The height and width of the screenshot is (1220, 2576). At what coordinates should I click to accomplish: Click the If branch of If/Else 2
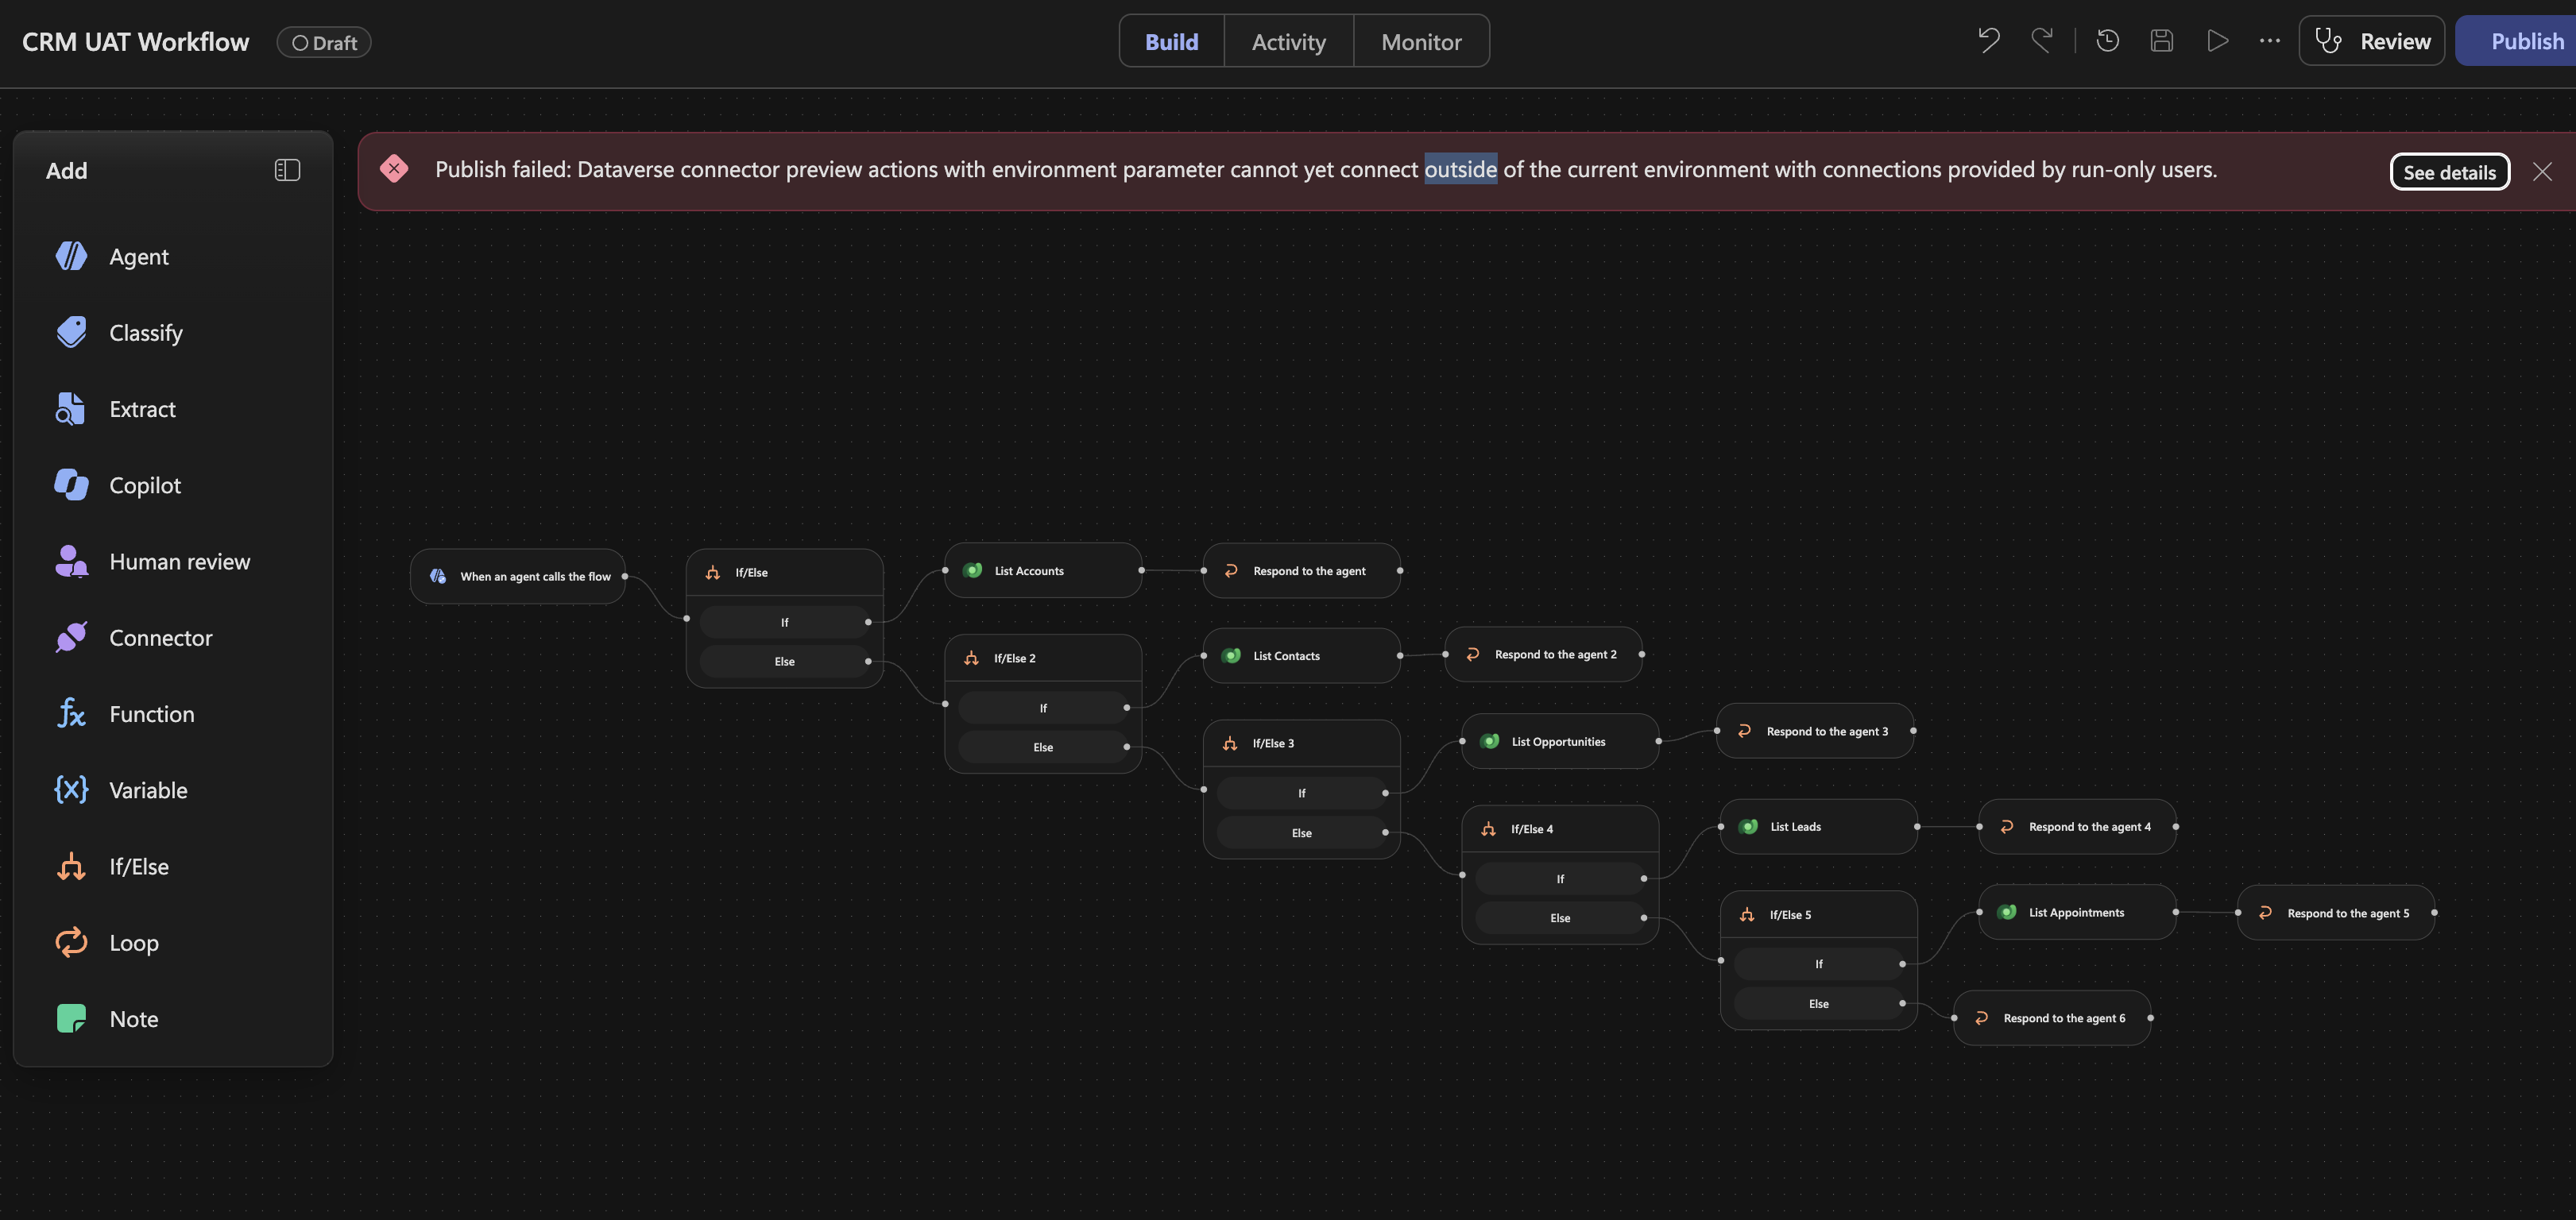[x=1043, y=708]
